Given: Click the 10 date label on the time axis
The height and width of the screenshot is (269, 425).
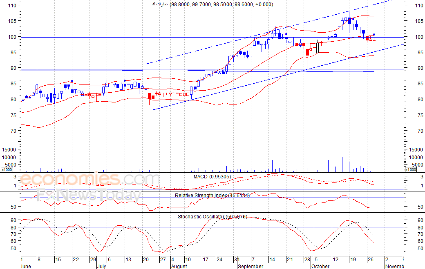Looking at the screenshot, I should [x=188, y=260].
